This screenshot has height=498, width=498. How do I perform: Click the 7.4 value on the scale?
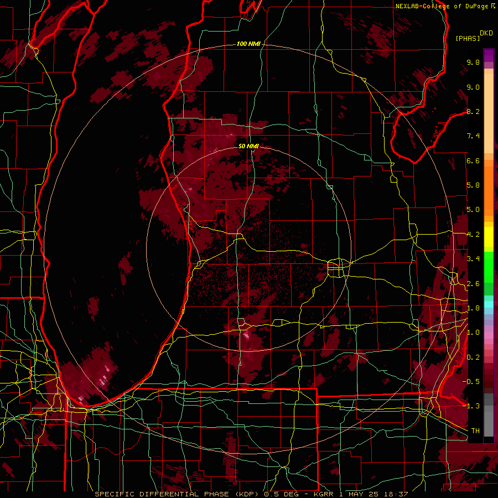(473, 136)
